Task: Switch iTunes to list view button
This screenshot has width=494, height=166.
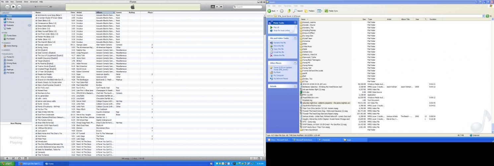Action: click(x=213, y=7)
